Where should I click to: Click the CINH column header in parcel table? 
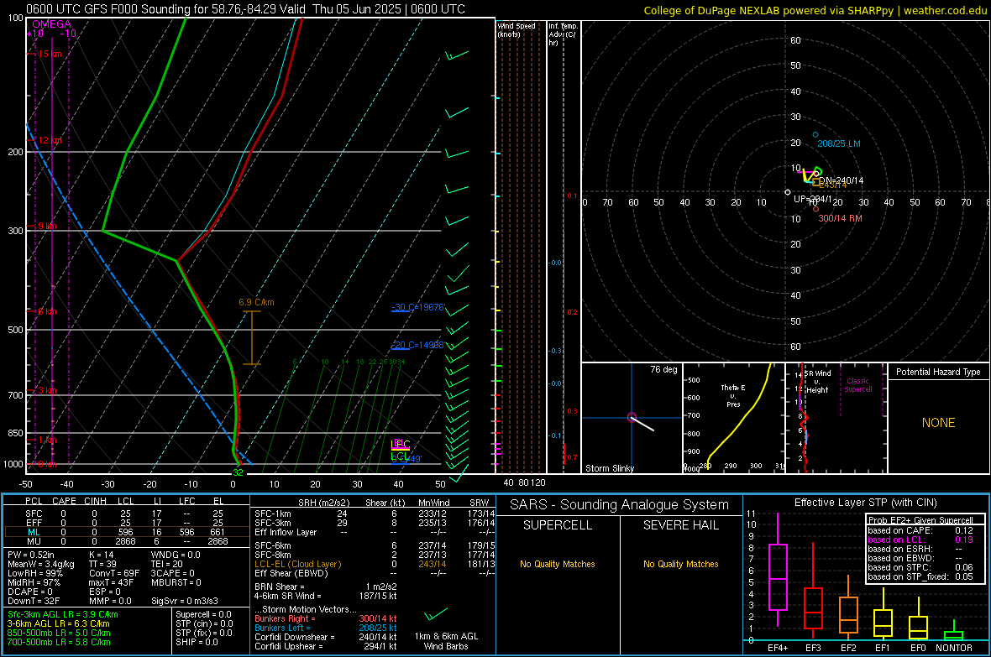click(x=96, y=500)
